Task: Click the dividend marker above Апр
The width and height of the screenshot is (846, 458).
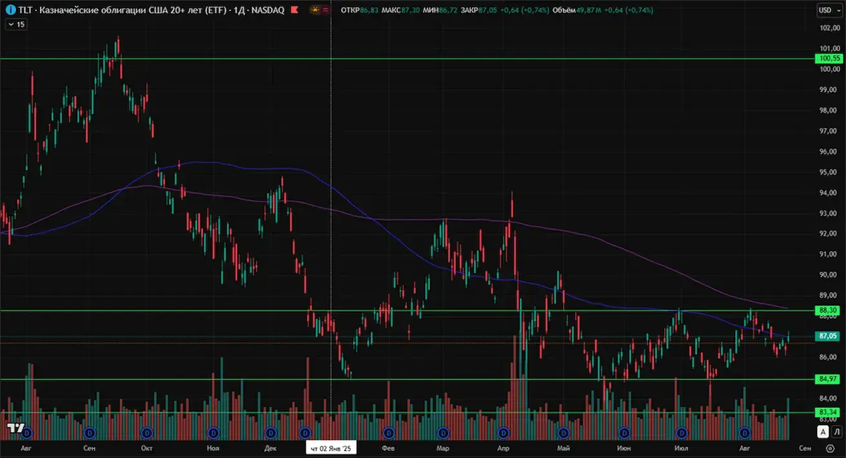Action: click(x=504, y=432)
